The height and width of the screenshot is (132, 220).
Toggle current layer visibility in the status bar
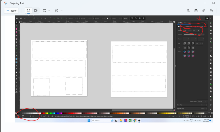49,116
